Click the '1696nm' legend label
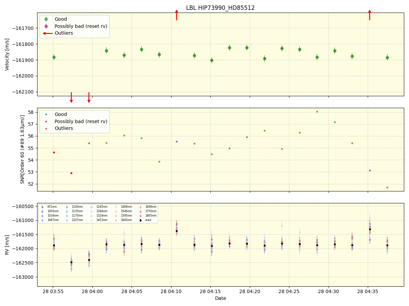Viewport: 409px width, 306px height. point(151,207)
